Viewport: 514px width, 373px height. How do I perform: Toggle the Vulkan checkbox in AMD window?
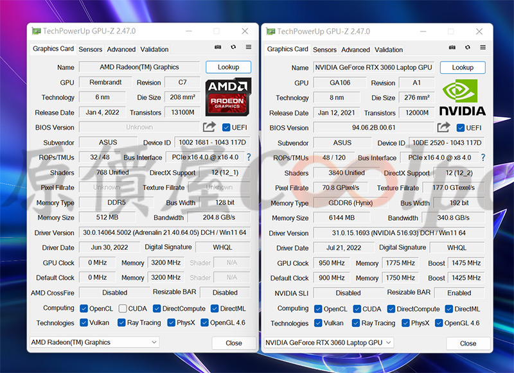[x=84, y=322]
